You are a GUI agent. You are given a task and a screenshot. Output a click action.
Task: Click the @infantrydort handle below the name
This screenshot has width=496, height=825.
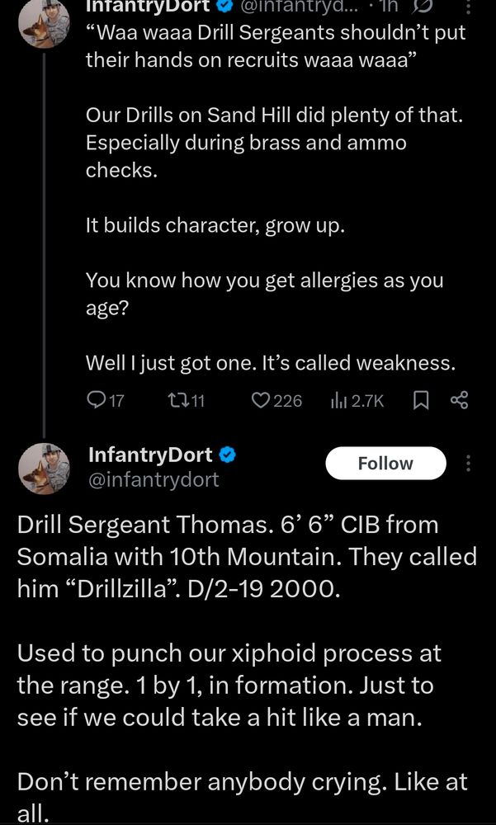(x=154, y=479)
